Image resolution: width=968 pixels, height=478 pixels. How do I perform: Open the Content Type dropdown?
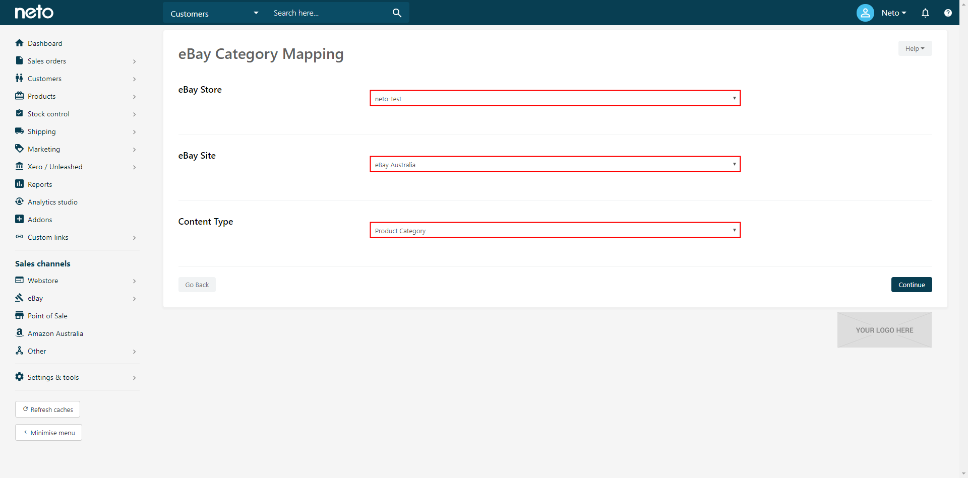[555, 230]
